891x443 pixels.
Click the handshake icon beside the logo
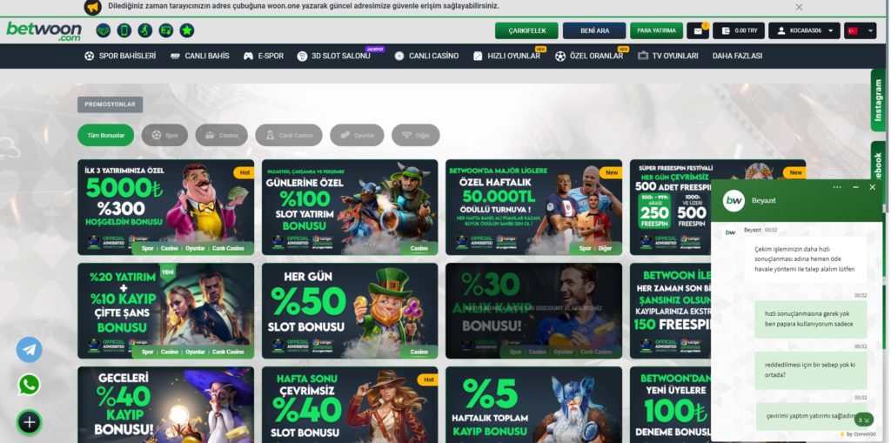point(103,30)
